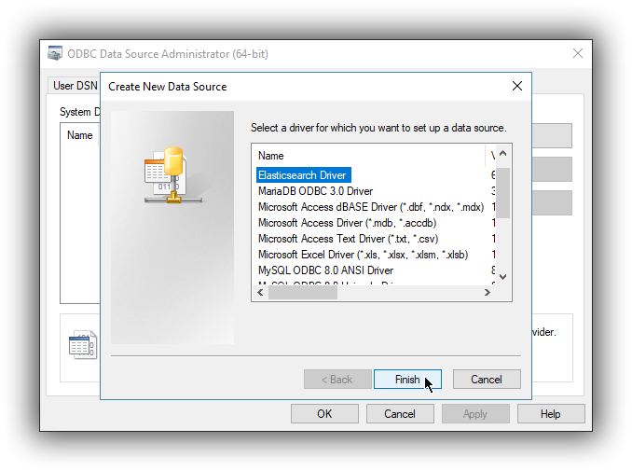This screenshot has height=471, width=632.
Task: Cancel the Create New Data Source wizard
Action: [487, 380]
